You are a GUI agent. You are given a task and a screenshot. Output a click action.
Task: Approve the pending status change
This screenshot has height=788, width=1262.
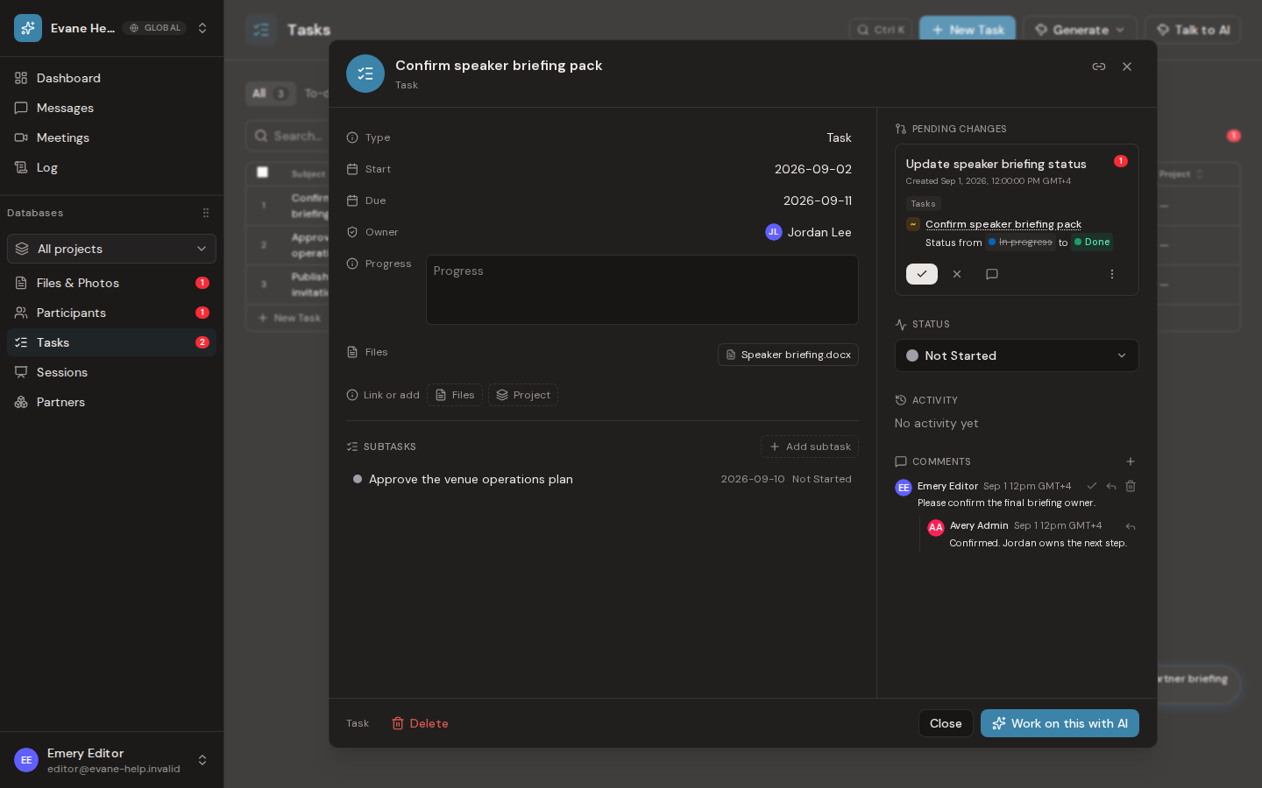tap(922, 274)
